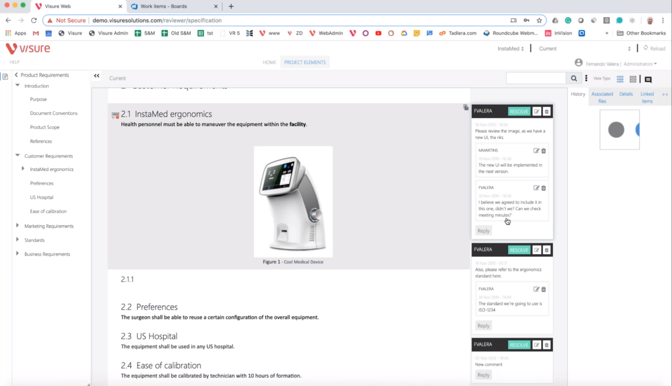
Task: Click the search input field
Action: coord(536,78)
